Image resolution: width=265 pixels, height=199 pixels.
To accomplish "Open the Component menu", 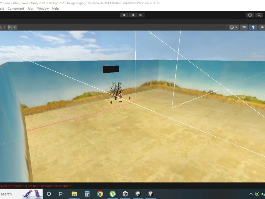I will [16, 8].
